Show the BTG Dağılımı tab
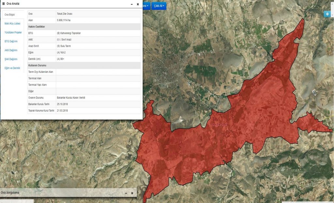This screenshot has height=203, width=334. point(11,41)
